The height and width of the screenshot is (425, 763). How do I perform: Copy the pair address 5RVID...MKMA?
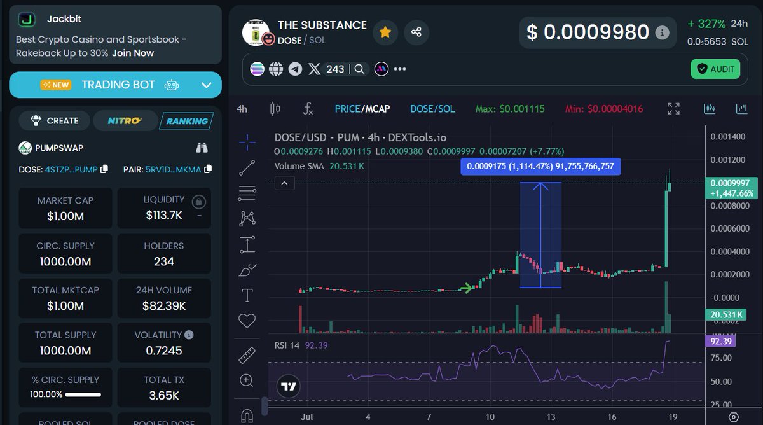click(x=208, y=169)
